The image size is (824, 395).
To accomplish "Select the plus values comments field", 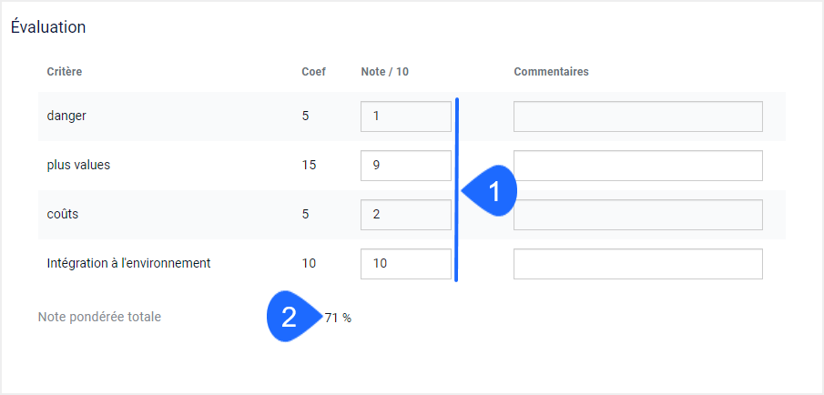I will pyautogui.click(x=638, y=166).
